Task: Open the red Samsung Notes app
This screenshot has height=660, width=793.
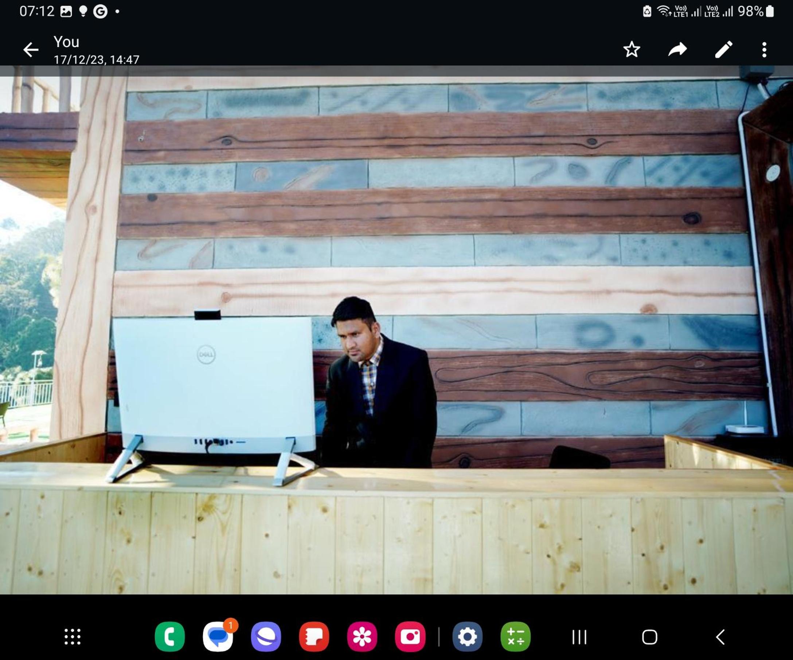Action: [314, 637]
